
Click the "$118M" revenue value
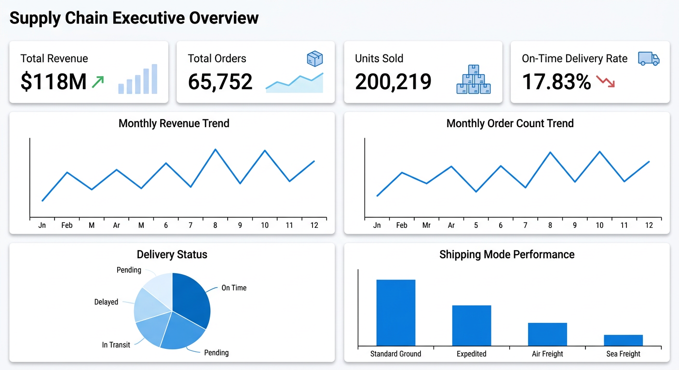tap(54, 82)
